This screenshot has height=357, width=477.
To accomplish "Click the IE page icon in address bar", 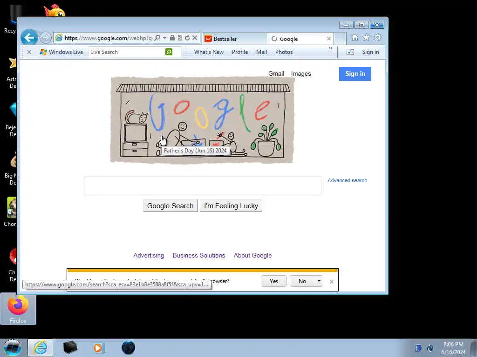I will tap(59, 38).
